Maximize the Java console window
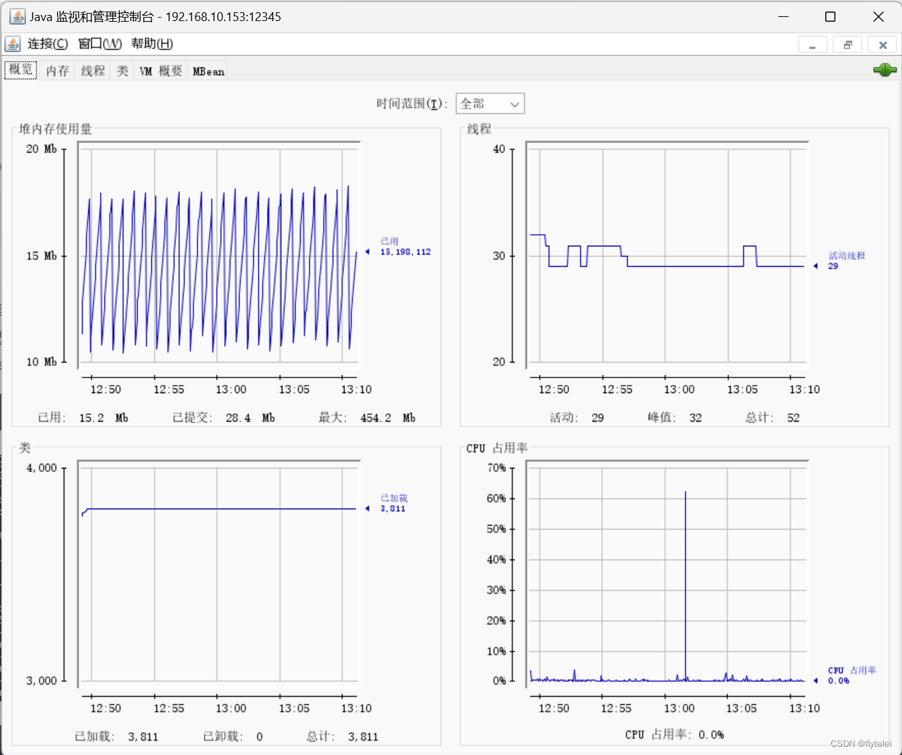Image resolution: width=902 pixels, height=755 pixels. click(830, 16)
